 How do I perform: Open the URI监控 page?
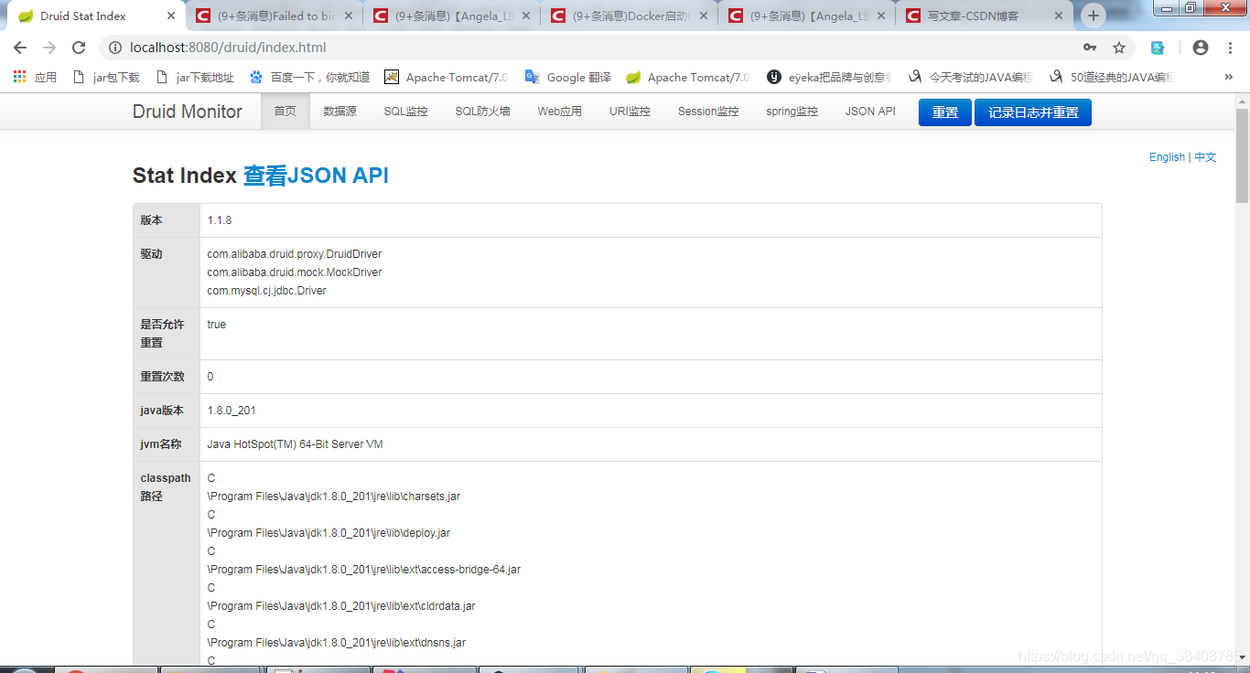point(630,112)
